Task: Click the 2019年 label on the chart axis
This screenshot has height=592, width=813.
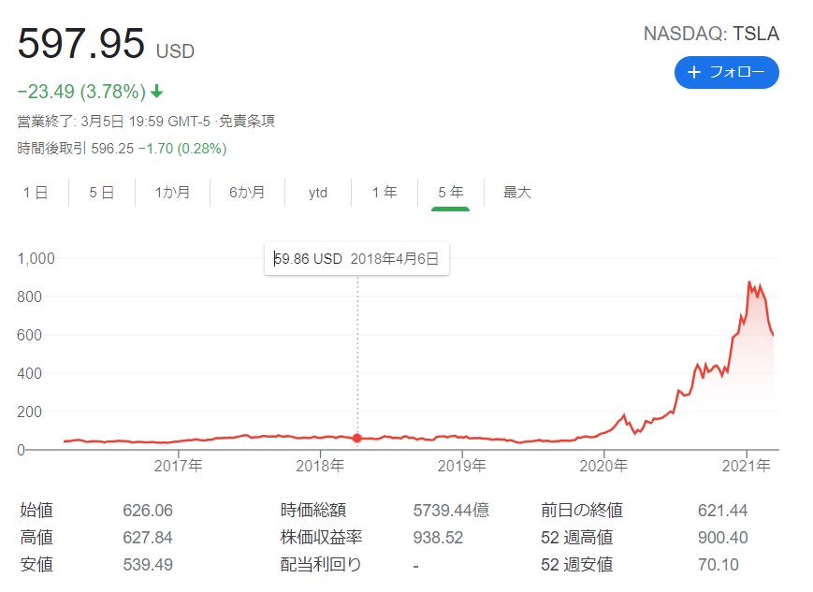Action: pyautogui.click(x=461, y=465)
